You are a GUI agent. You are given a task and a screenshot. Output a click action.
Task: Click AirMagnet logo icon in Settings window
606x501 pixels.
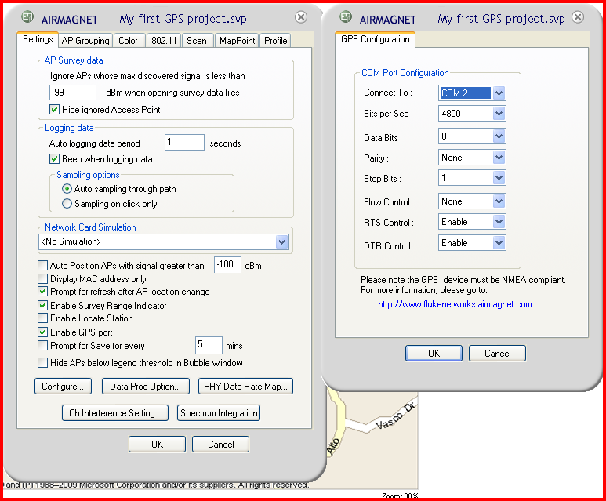(x=27, y=17)
